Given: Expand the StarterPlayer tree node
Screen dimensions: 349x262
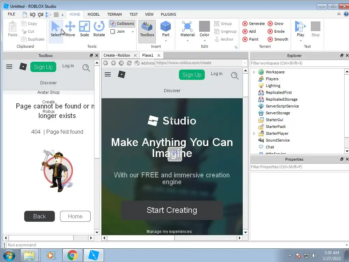Looking at the screenshot, I should pos(254,133).
